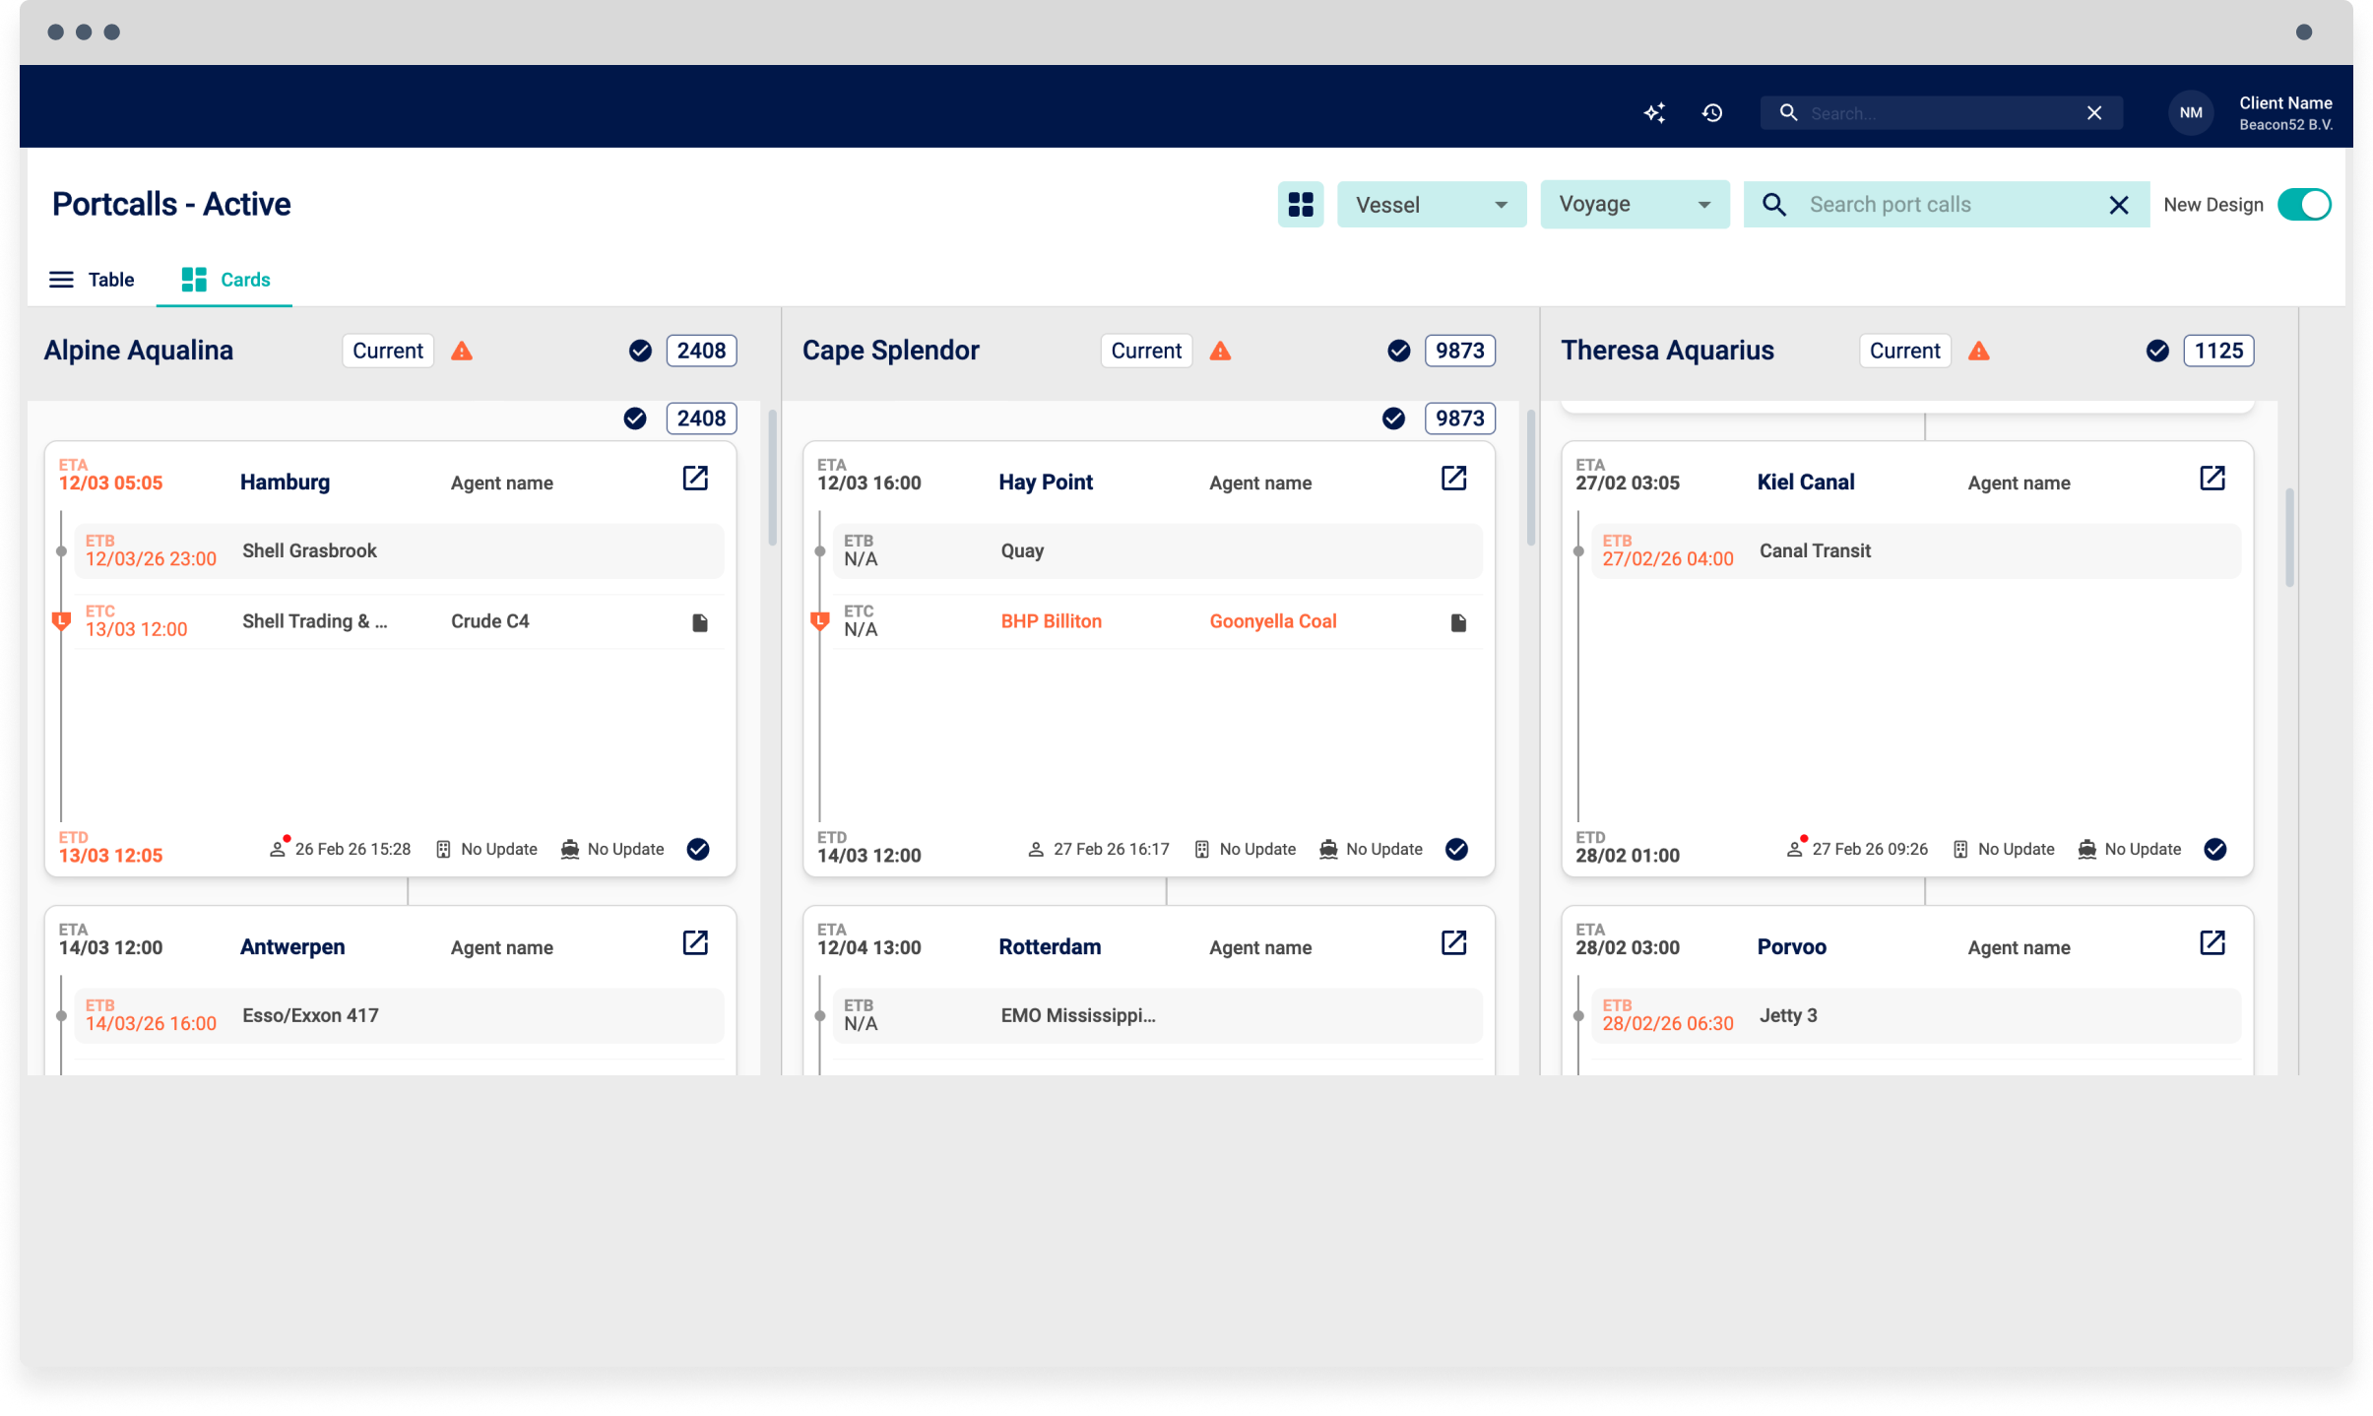Viewport: 2373px width, 1416px height.
Task: Toggle checkmark beside Theresa Aquarius 1125 badge
Action: point(2156,352)
